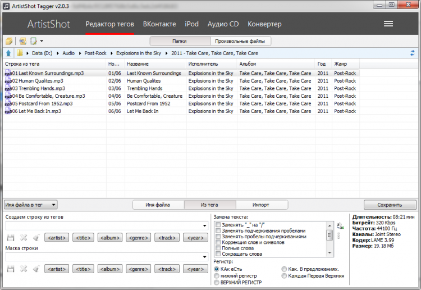Click delete X icon under 'Маска строки'
This screenshot has height=290, width=421.
point(23,269)
